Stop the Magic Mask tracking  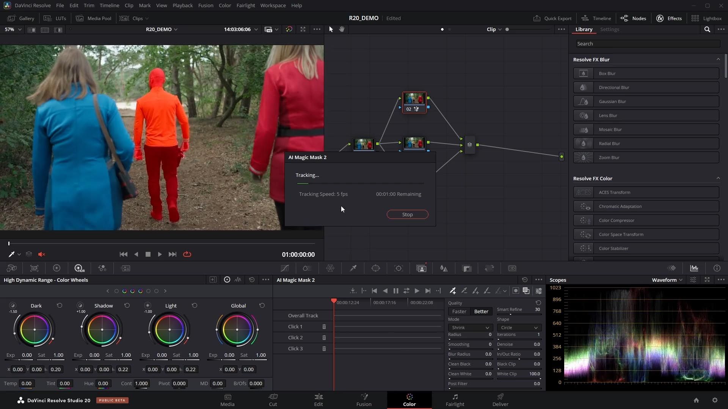click(x=408, y=214)
